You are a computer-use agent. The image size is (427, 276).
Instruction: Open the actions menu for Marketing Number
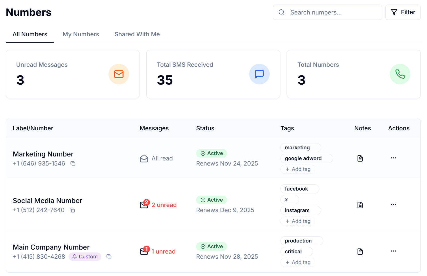tap(393, 158)
